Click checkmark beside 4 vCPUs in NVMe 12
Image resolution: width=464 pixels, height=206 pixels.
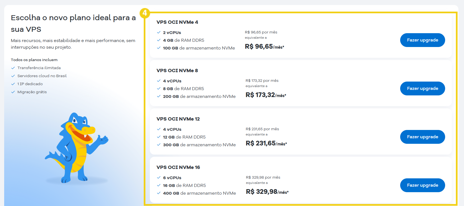point(159,129)
